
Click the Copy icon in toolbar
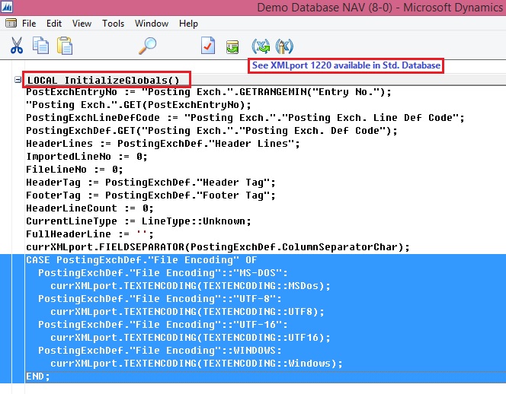pos(40,46)
